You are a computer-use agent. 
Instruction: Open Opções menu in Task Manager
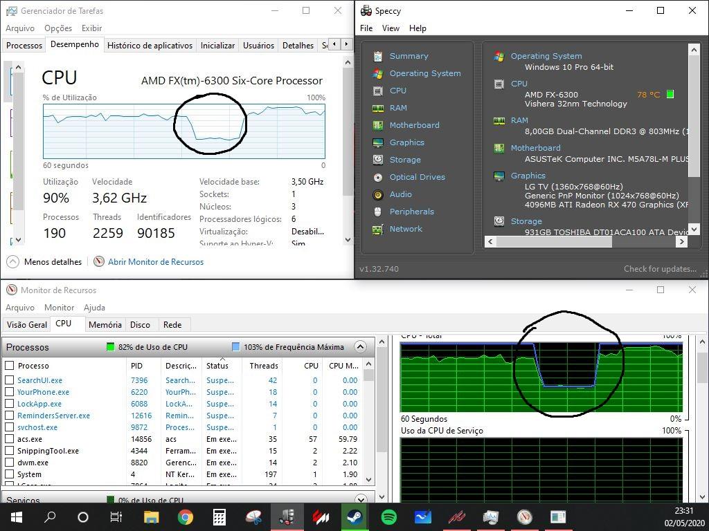tap(58, 28)
